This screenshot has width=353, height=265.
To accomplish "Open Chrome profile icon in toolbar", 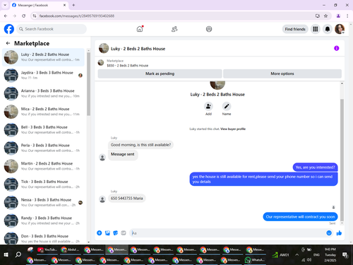I will (338, 16).
